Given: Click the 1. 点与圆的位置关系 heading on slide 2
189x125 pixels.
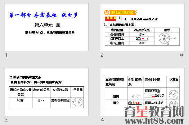Looking at the screenshot, I should pyautogui.click(x=119, y=25).
